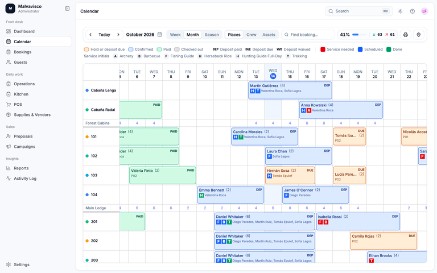
Task: Open Reports under Insights
Action: [x=38, y=168]
